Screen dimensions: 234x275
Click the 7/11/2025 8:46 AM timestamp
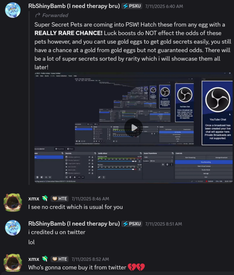point(90,199)
